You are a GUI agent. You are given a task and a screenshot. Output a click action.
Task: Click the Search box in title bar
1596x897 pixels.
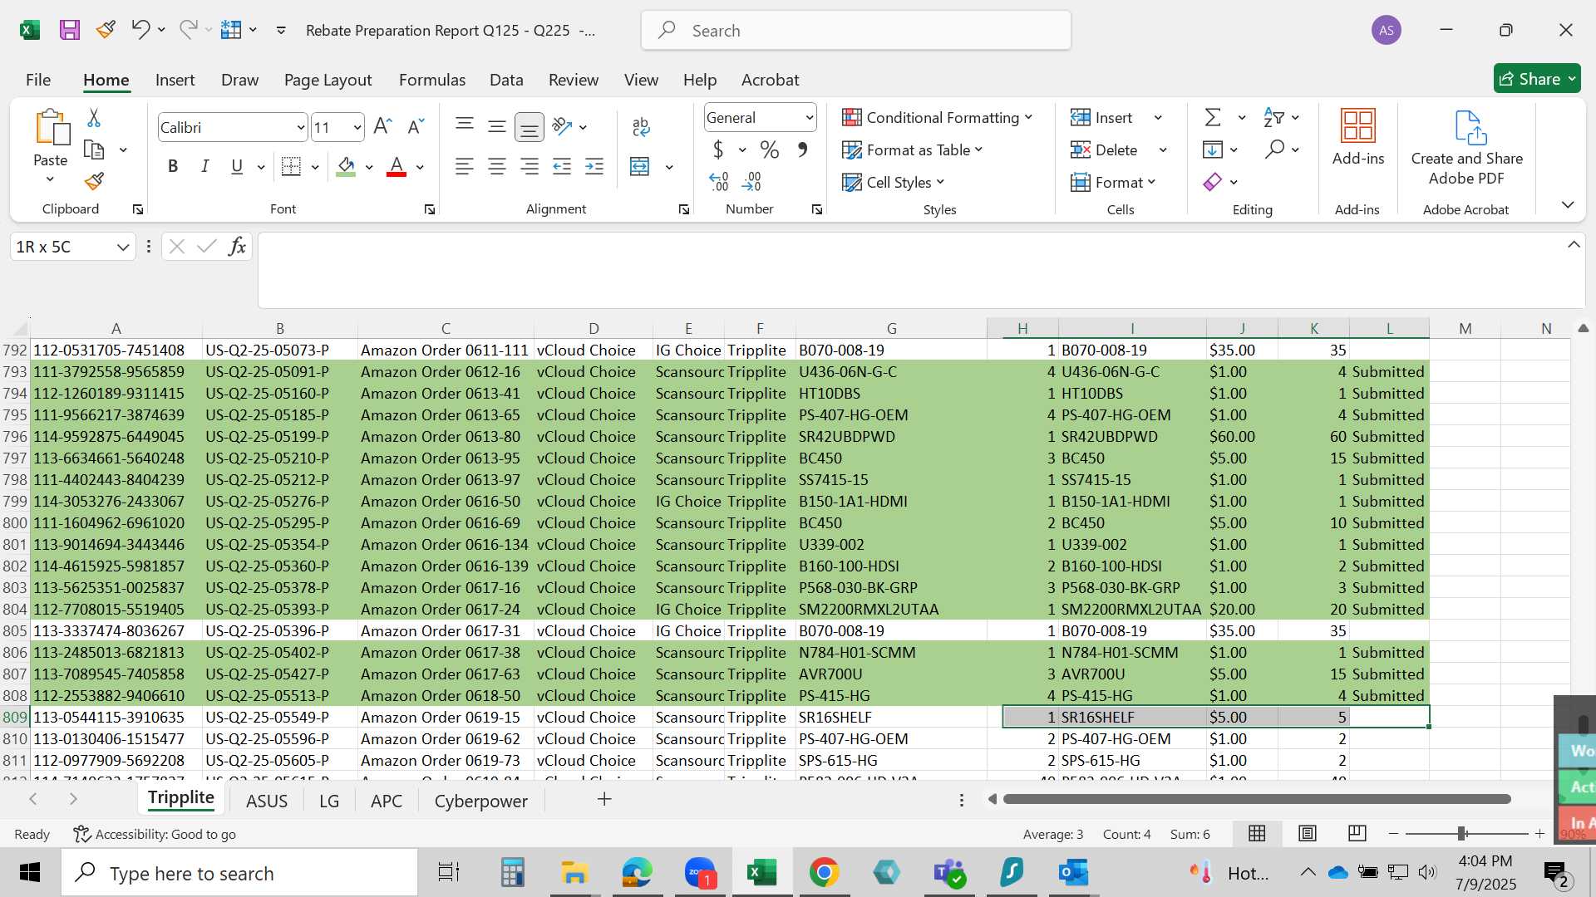(855, 31)
